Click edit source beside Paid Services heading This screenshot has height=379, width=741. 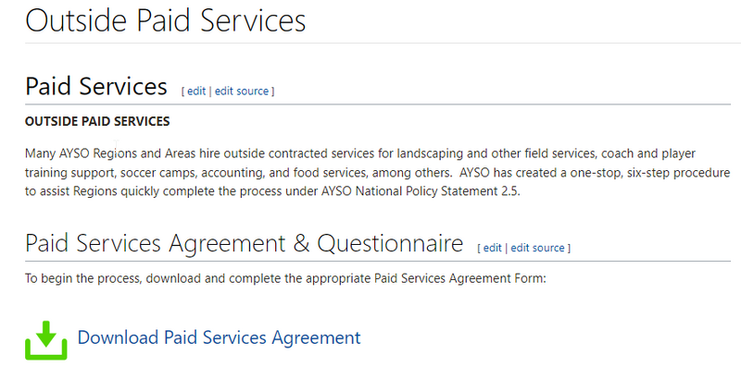click(241, 91)
